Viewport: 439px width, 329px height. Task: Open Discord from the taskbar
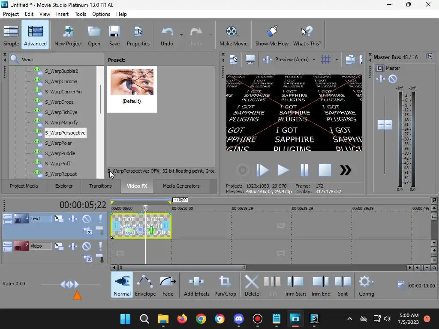238,318
